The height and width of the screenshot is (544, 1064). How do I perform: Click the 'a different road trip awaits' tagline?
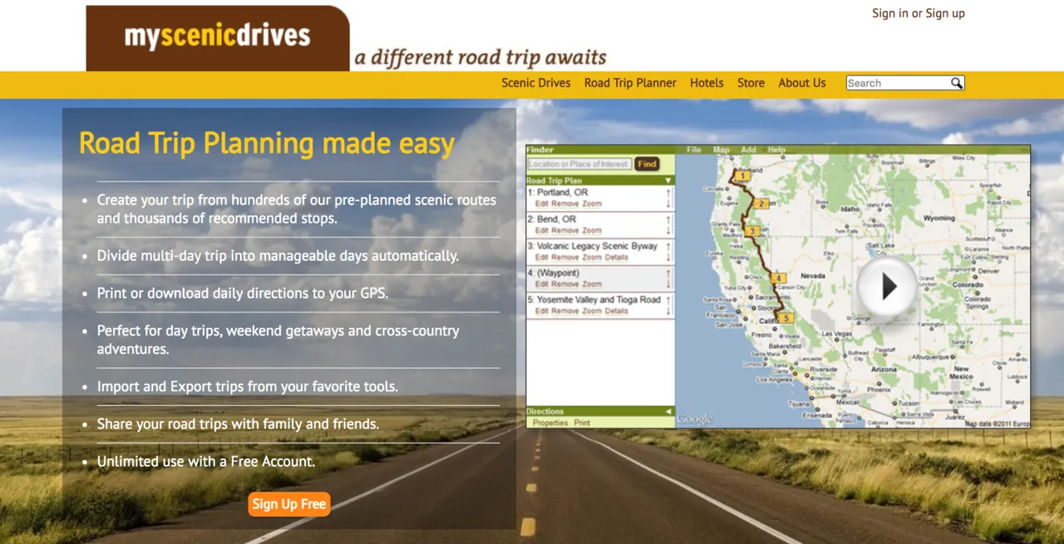click(x=480, y=57)
